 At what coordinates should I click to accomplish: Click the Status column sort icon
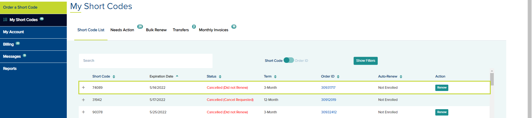tap(220, 77)
